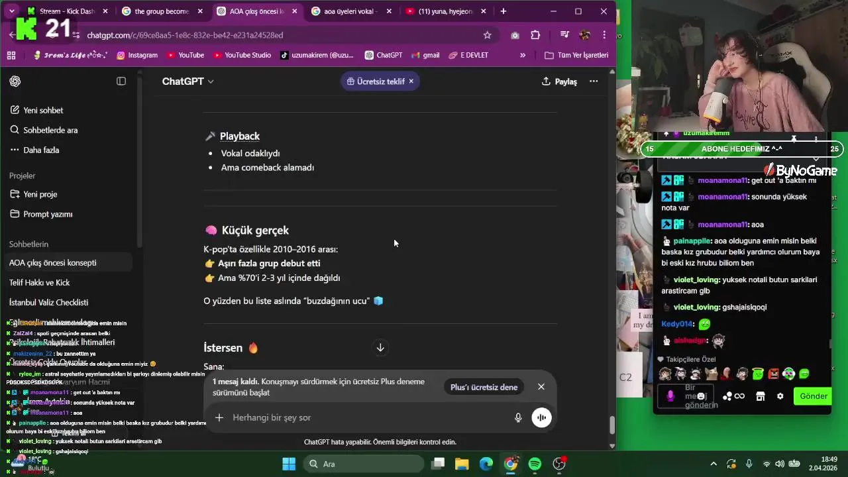Viewport: 848px width, 477px height.
Task: Open a new browser tab
Action: pyautogui.click(x=503, y=11)
